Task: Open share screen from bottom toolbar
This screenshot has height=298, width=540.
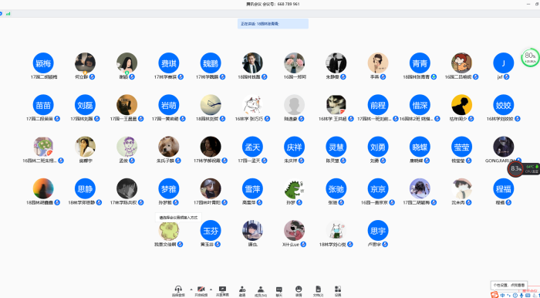Action: coord(222,291)
